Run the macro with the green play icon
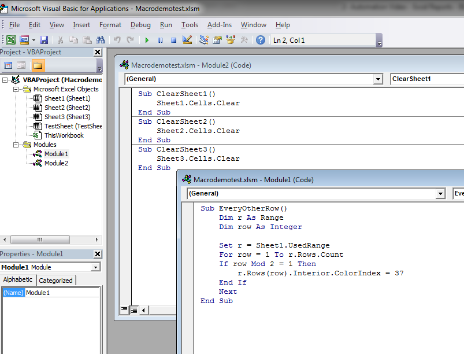The width and height of the screenshot is (464, 354). [x=147, y=40]
